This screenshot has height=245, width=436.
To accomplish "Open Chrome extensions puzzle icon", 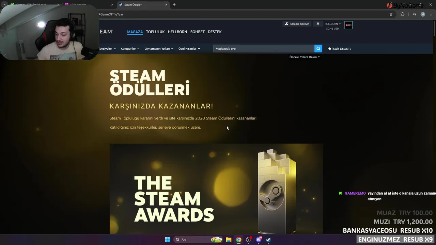I will pos(402,14).
